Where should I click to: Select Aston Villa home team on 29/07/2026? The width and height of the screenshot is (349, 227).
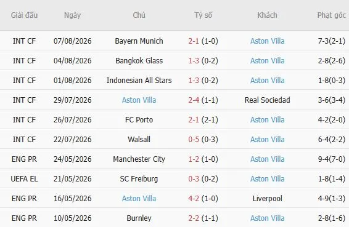(x=139, y=100)
